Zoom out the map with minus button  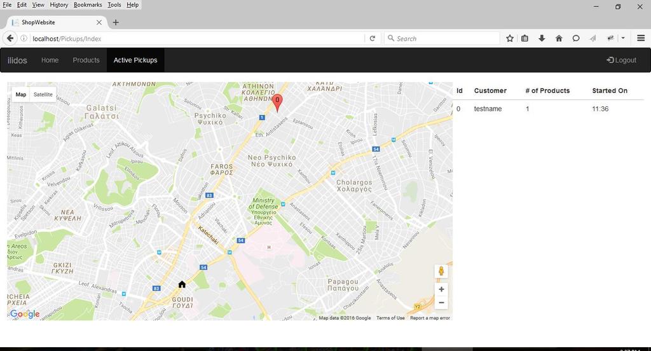pyautogui.click(x=441, y=303)
